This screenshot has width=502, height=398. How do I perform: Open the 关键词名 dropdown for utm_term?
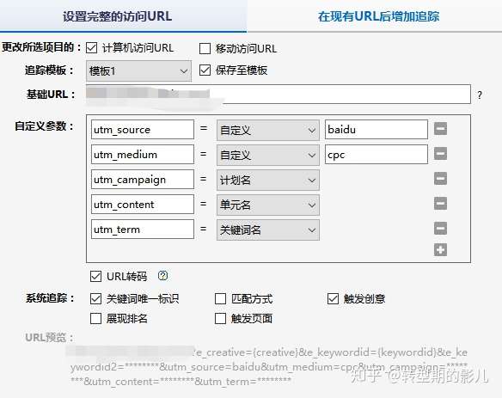(x=268, y=230)
